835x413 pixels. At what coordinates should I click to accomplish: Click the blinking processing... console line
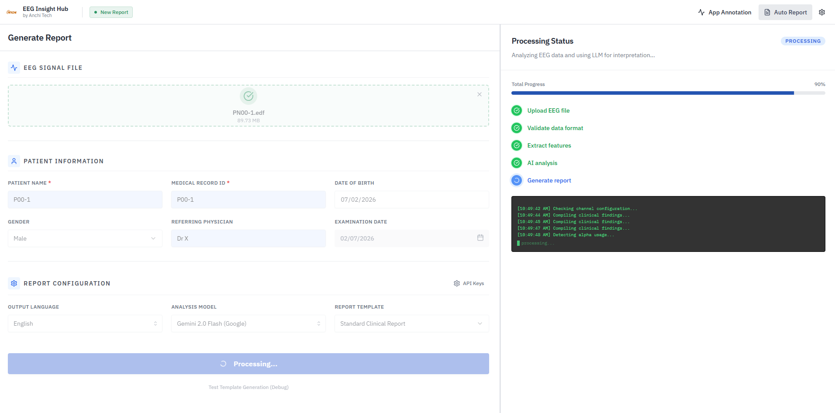tap(536, 243)
